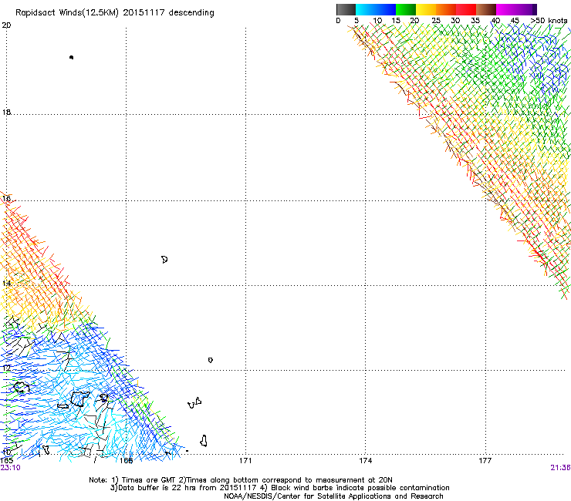Screen dimensions: 571x501
Task: Click the '>50 knots' legend label
Action: pos(549,21)
